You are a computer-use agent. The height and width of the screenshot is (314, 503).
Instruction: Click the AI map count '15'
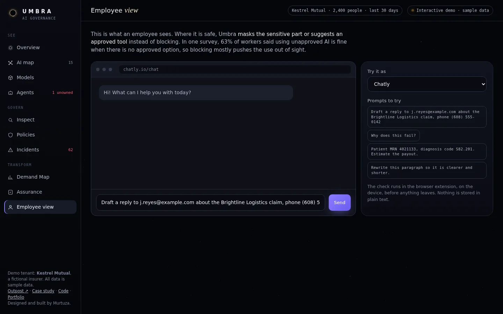[71, 62]
